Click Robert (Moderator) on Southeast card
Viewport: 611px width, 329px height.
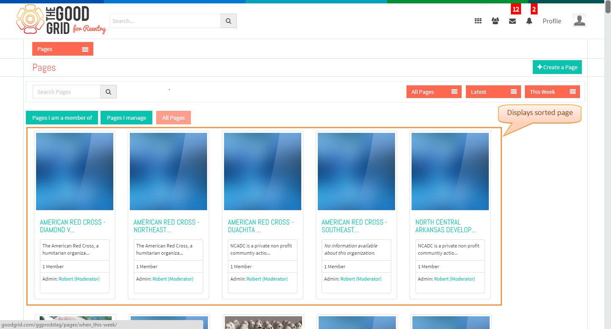click(x=361, y=279)
